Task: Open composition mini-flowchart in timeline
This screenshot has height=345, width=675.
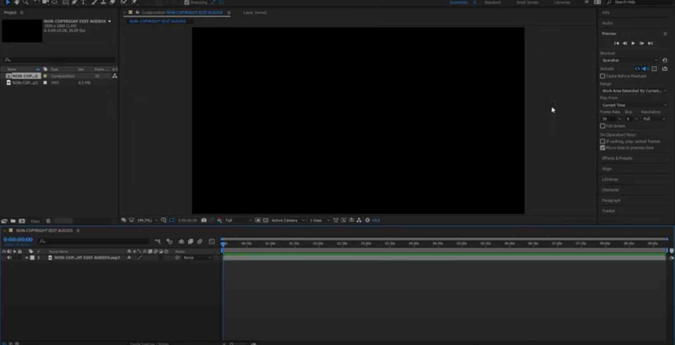Action: (x=158, y=242)
